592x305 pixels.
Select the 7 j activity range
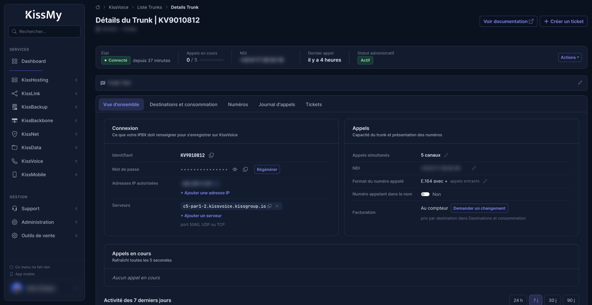coord(536,300)
